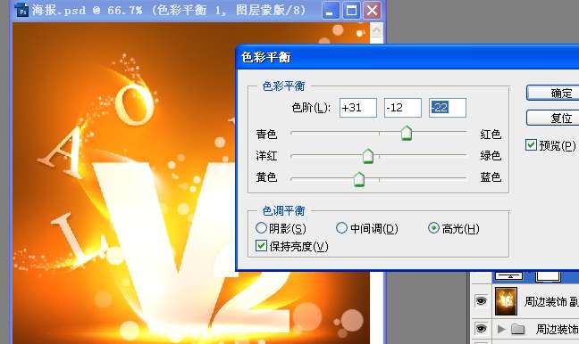Click the 复位 button
The image size is (579, 344).
(552, 118)
